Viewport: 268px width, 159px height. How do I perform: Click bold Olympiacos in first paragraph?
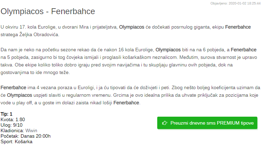tap(132, 27)
